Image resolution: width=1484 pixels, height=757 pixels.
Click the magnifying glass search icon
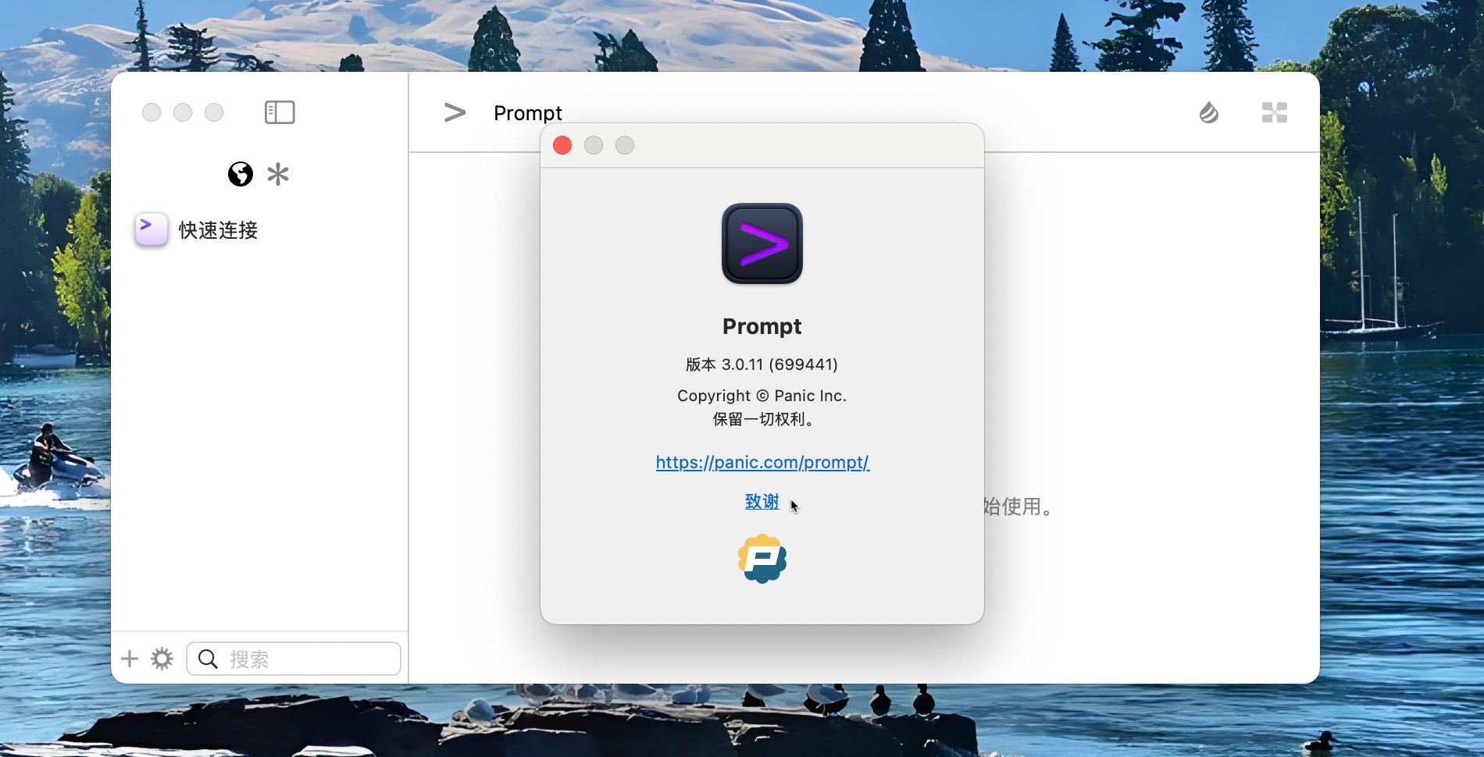click(208, 659)
